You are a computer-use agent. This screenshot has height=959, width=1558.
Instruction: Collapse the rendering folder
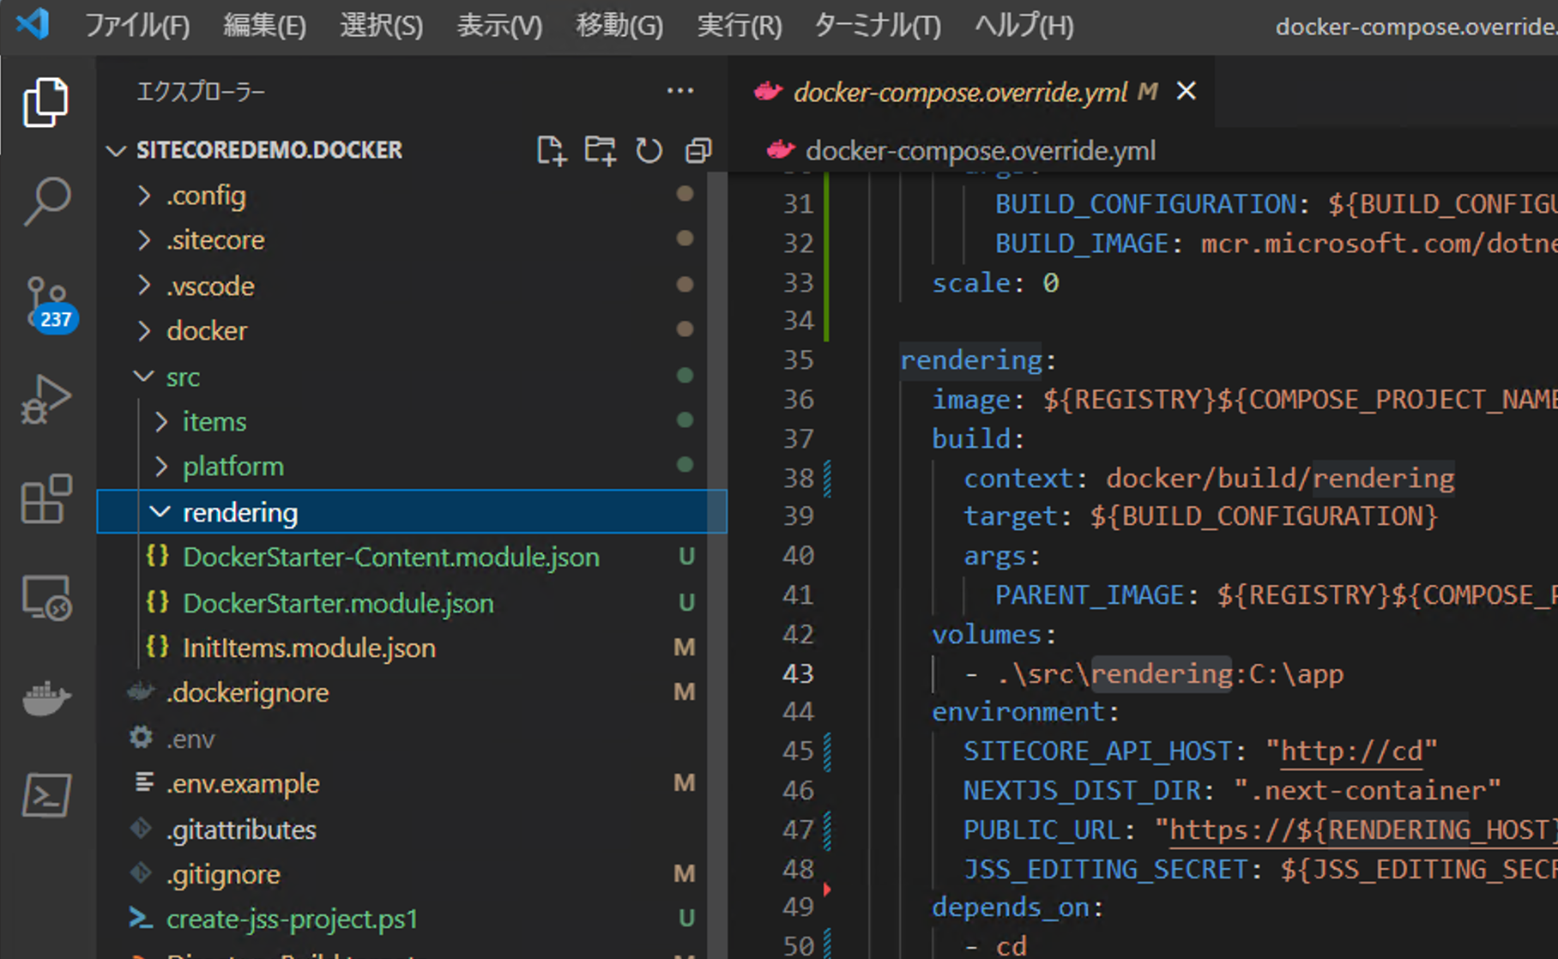pyautogui.click(x=160, y=511)
